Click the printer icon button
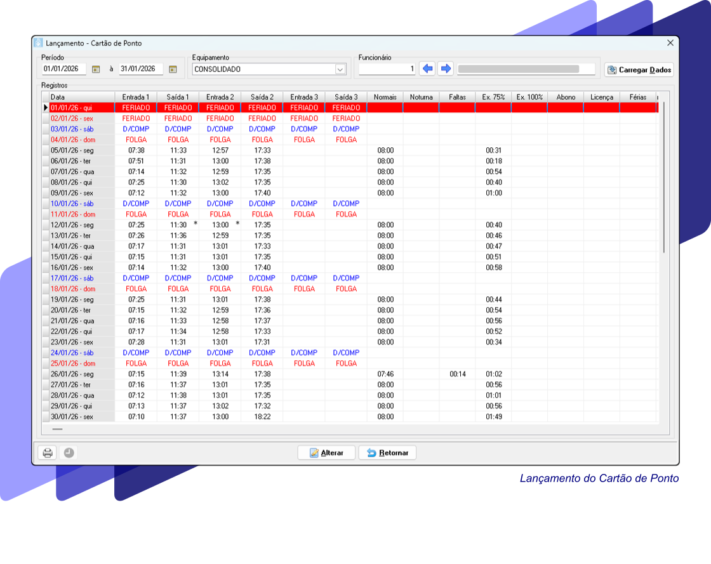This screenshot has width=711, height=564. pyautogui.click(x=47, y=453)
